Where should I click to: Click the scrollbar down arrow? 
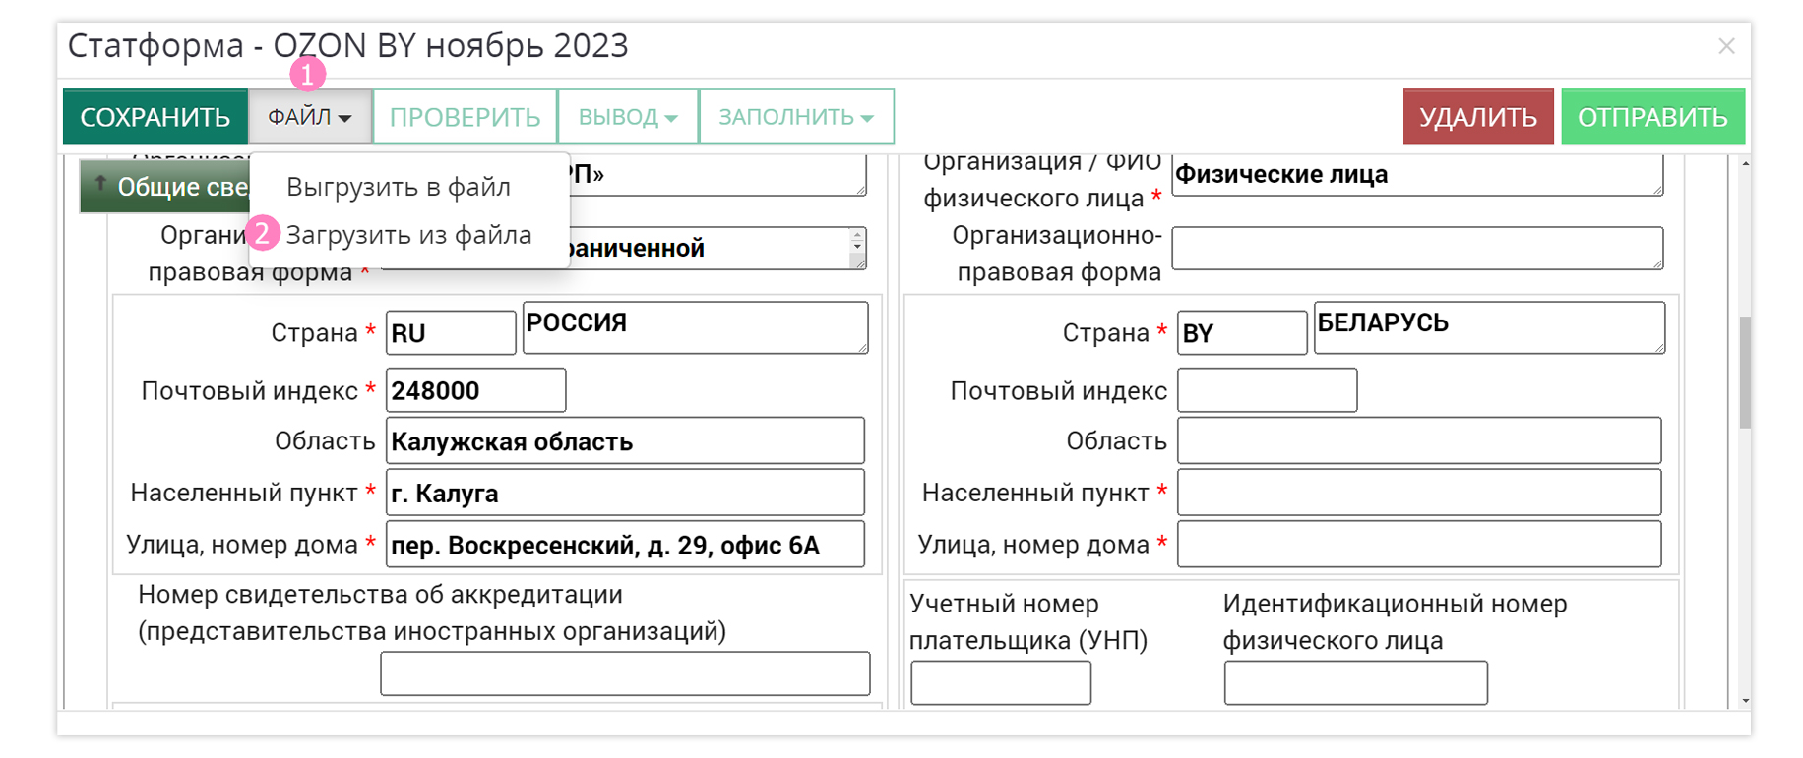point(1745,700)
